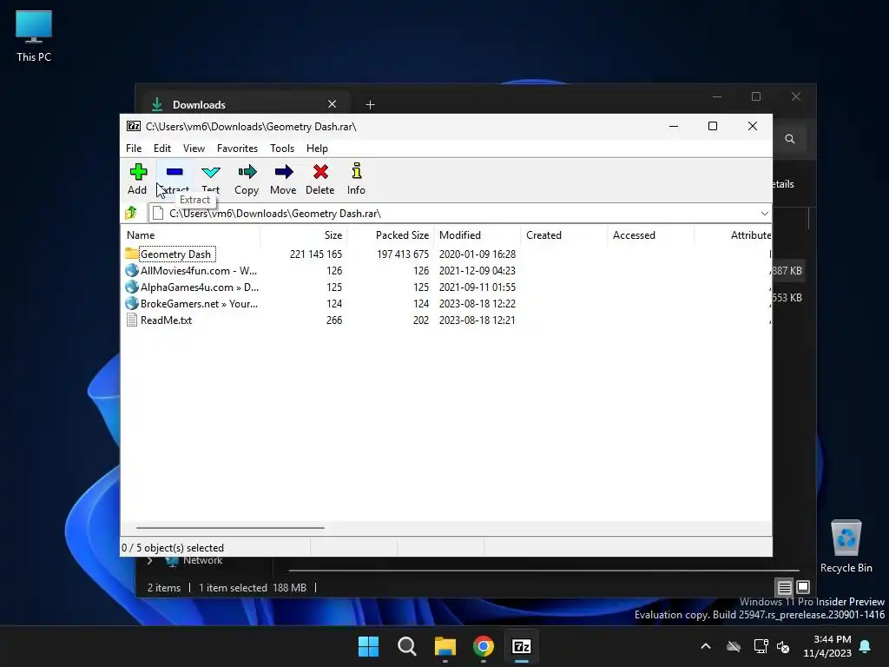Select the Network item in Explorer sidebar
The height and width of the screenshot is (667, 889).
(202, 560)
